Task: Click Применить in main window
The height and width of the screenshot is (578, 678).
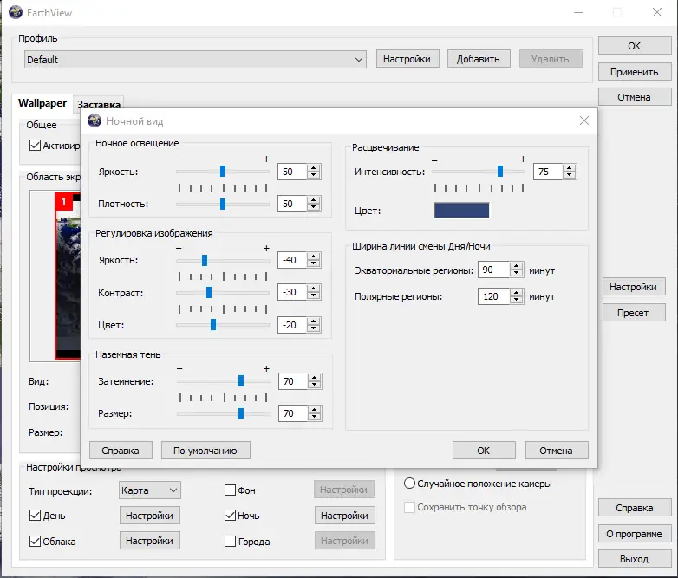Action: (x=635, y=72)
